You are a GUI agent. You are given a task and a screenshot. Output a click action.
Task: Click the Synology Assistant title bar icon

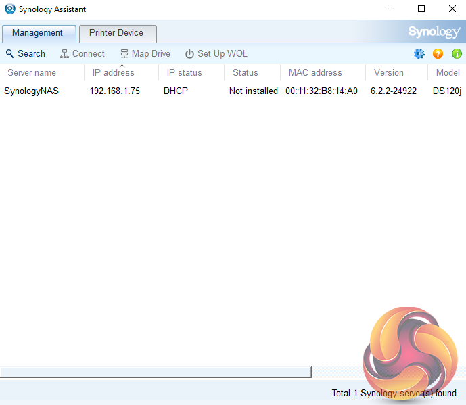(x=10, y=9)
